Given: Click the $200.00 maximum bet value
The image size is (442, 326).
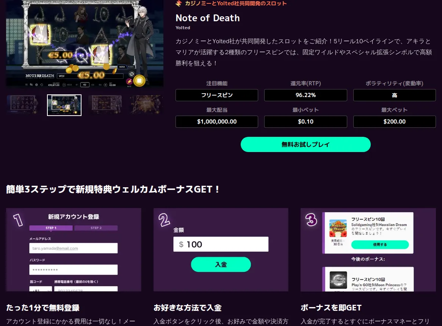Looking at the screenshot, I should pyautogui.click(x=394, y=122).
